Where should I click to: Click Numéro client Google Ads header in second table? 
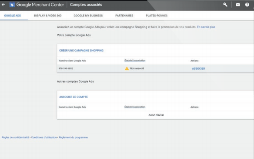tap(72, 107)
